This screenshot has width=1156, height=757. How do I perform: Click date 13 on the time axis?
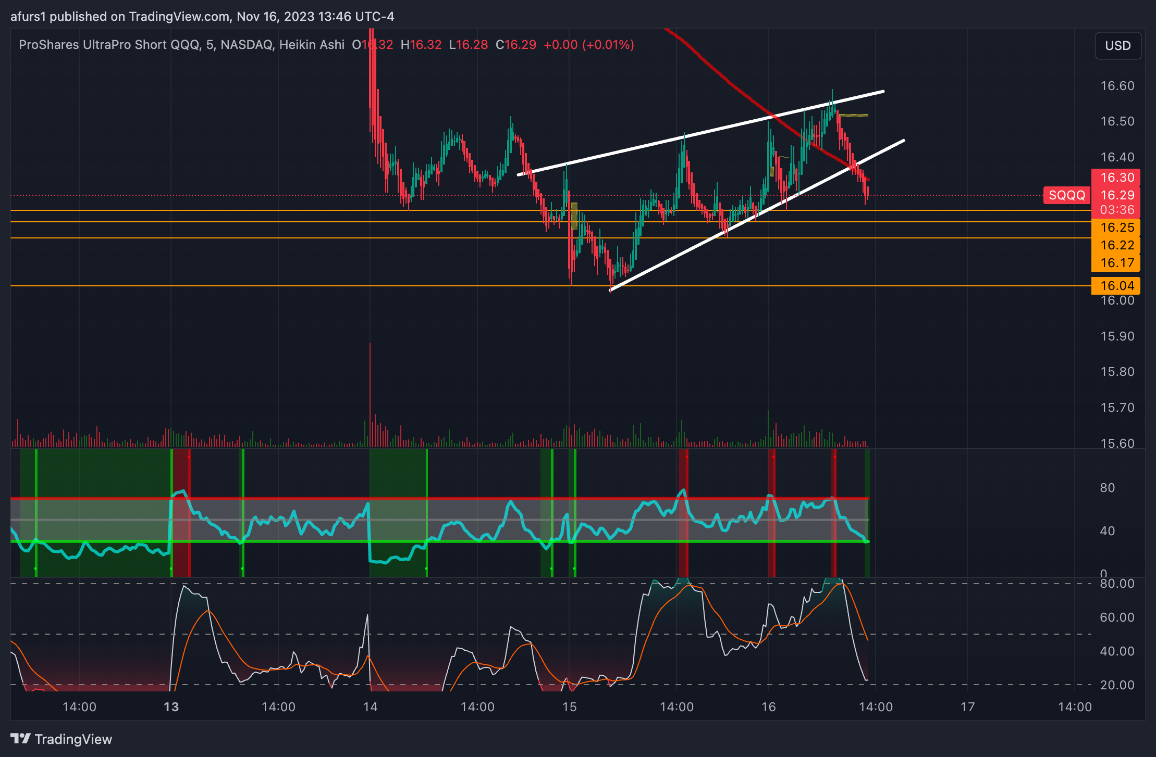pos(171,707)
